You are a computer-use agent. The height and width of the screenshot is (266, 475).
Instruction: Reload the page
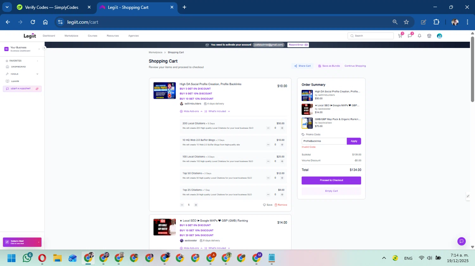pyautogui.click(x=33, y=22)
